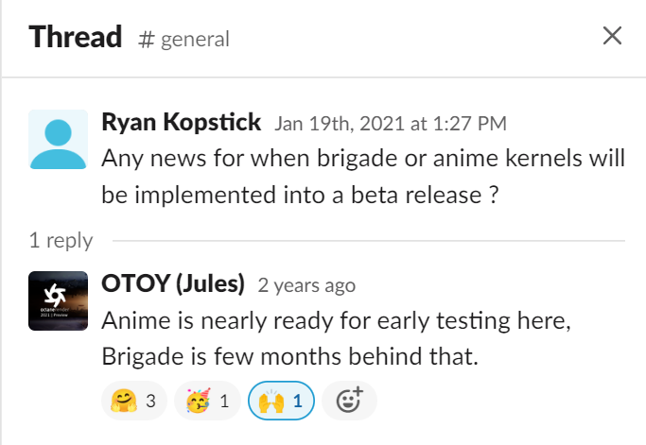Click the hash symbol before general
Screen dimensions: 646x445
pyautogui.click(x=147, y=40)
